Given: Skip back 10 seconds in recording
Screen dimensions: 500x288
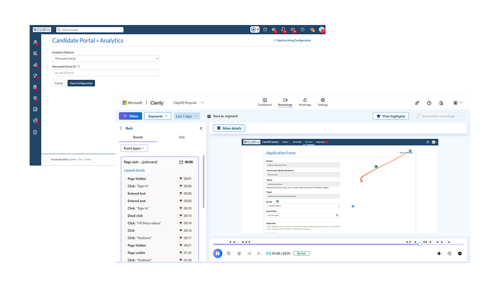Looking at the screenshot, I should point(229,254).
